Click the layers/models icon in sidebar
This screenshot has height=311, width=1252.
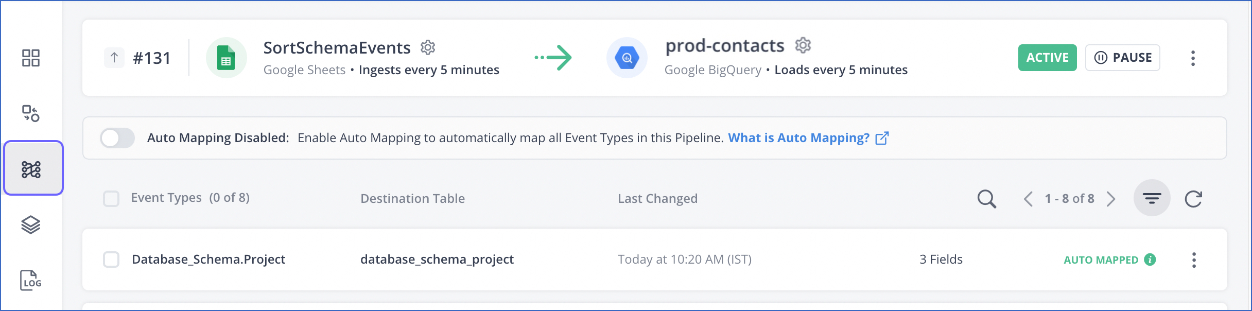(31, 224)
